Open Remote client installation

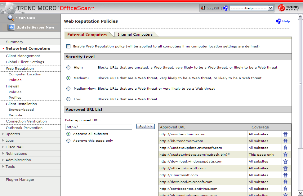(16, 115)
